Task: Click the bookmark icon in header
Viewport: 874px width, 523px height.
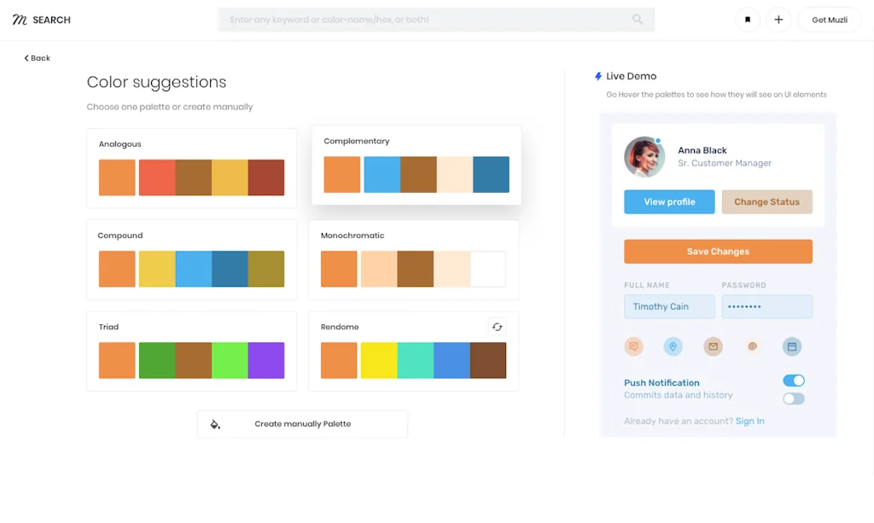Action: point(748,20)
